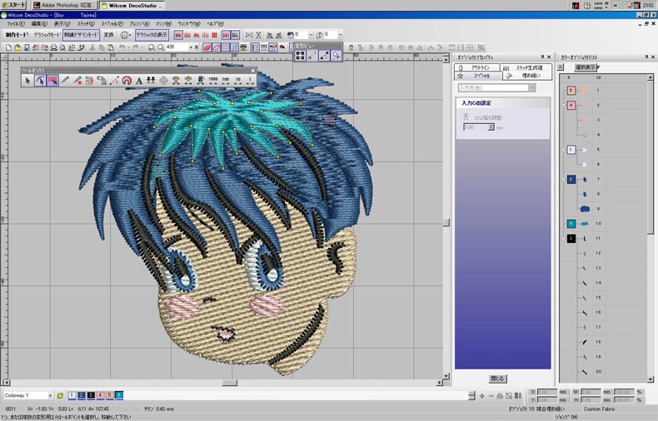Toggle first red stitch view button
This screenshot has height=421, width=658.
point(178,35)
